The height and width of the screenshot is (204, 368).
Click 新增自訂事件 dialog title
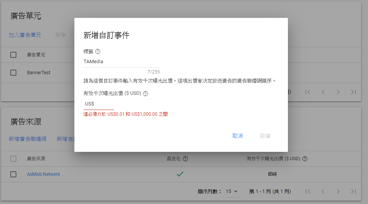point(106,35)
